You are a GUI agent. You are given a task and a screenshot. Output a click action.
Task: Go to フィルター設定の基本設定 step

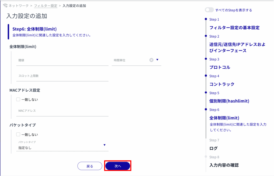tap(234, 28)
